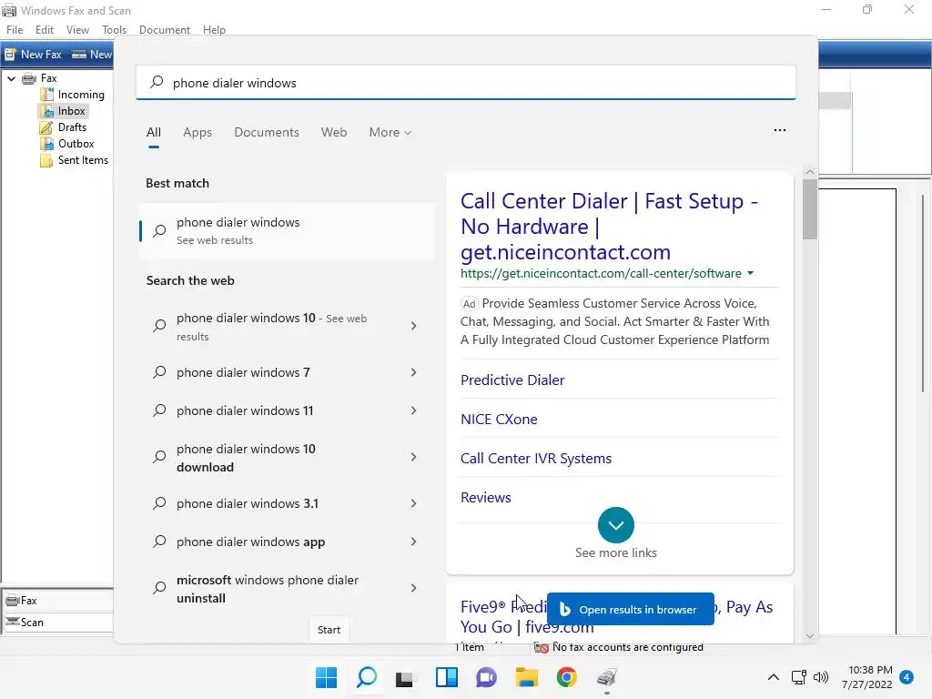Expand the phone dialer windows 7 suggestion arrow
This screenshot has width=932, height=699.
414,372
